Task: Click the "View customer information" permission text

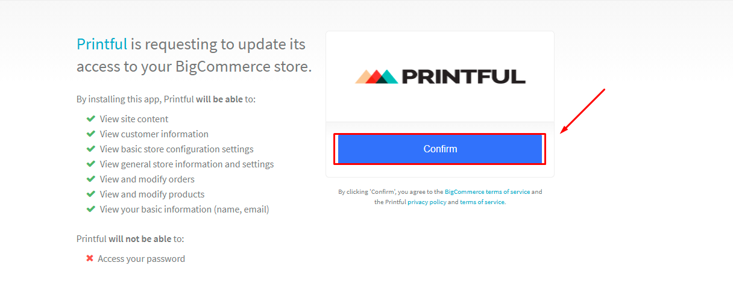Action: click(154, 134)
